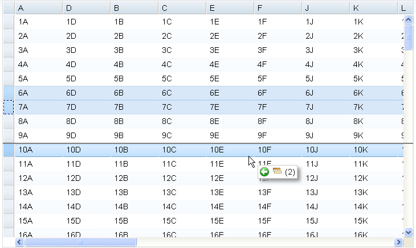Click cell 10J
The image size is (416, 248).
pos(326,150)
